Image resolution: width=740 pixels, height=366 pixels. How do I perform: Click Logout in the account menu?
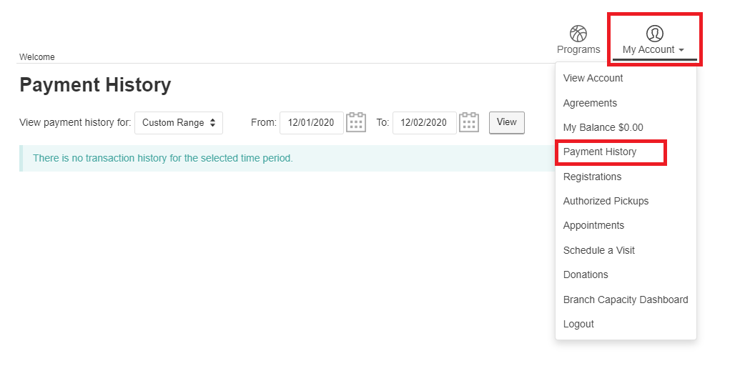[578, 324]
